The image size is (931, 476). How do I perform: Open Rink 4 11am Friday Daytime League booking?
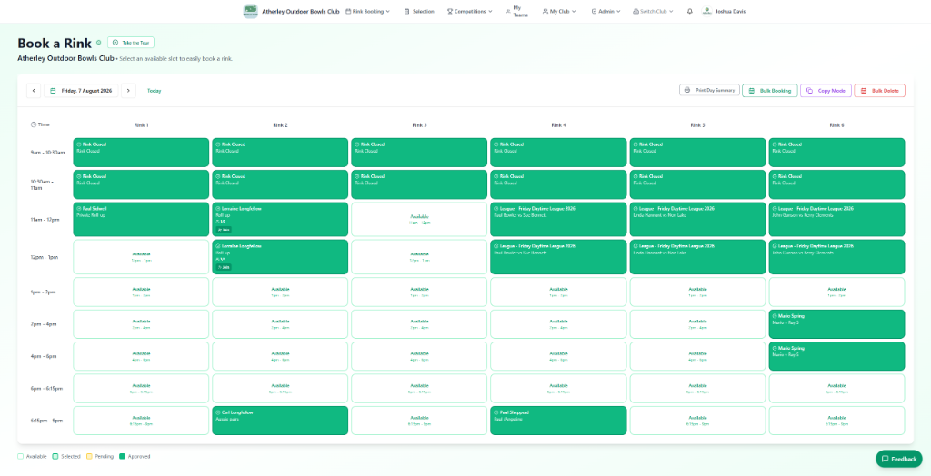pyautogui.click(x=559, y=220)
